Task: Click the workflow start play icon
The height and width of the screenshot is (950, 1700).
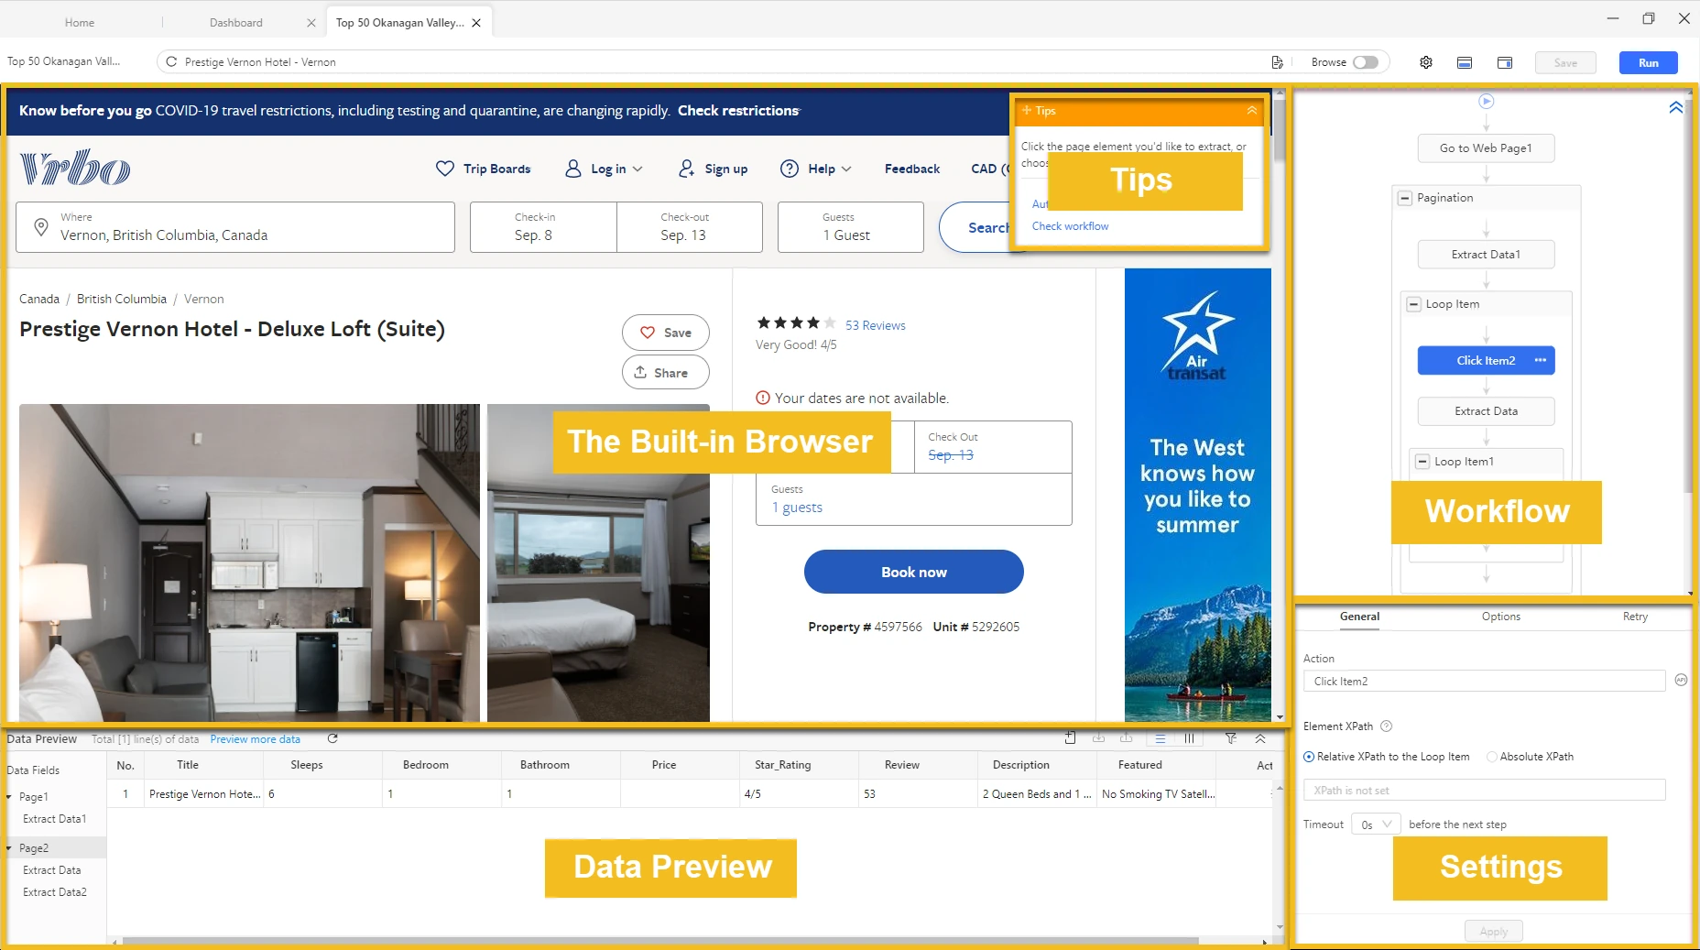Action: tap(1487, 101)
